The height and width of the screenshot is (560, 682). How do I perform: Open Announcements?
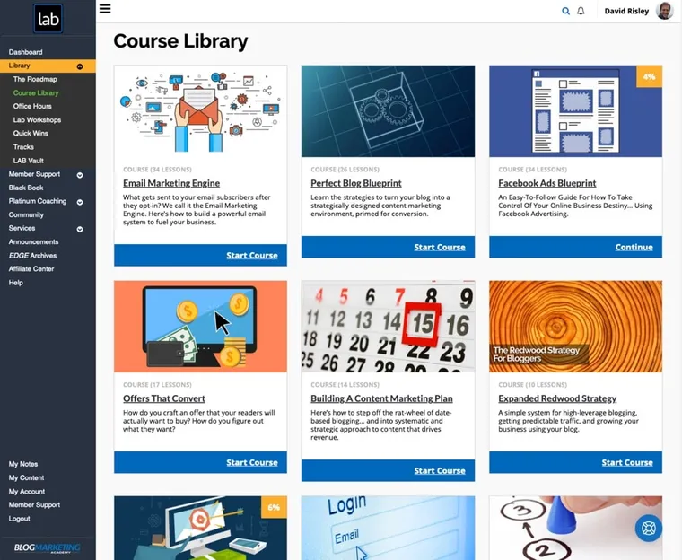point(33,241)
